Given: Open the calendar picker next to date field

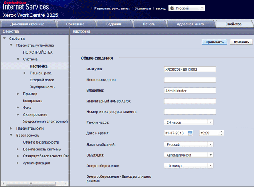Looking at the screenshot, I should tap(190, 133).
